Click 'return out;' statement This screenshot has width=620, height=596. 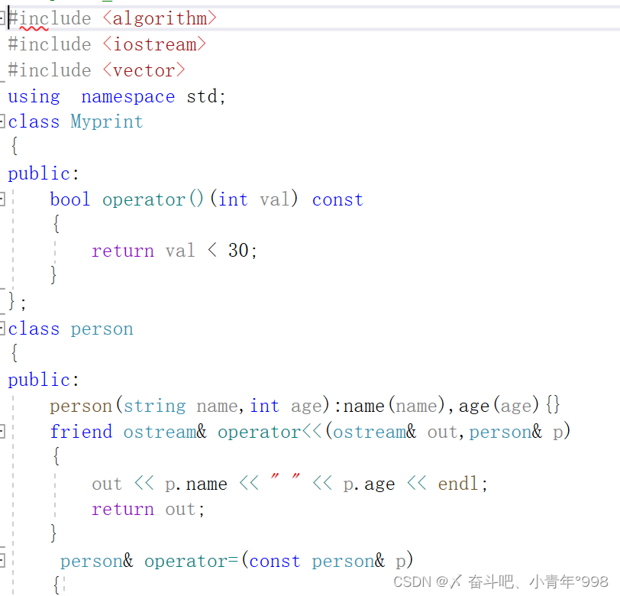pos(148,510)
